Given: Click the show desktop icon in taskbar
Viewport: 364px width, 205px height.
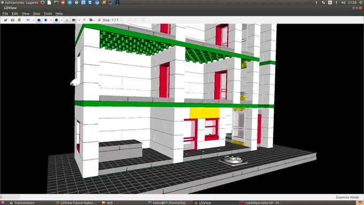Looking at the screenshot, I should click(3, 203).
